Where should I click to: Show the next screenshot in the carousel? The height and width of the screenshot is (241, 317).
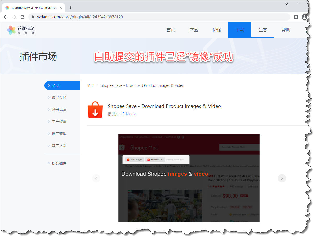coord(282,178)
